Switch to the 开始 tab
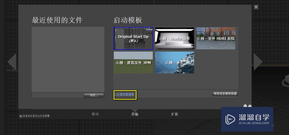This screenshot has height=135, width=289. tap(135, 114)
